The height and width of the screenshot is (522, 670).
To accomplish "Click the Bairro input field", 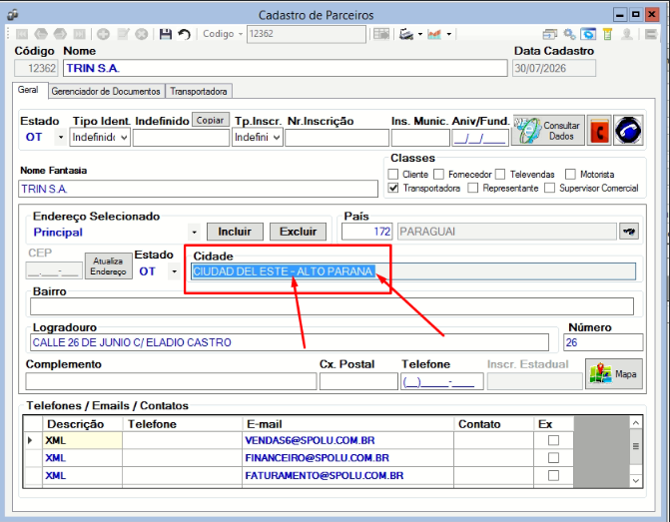I will coord(332,306).
